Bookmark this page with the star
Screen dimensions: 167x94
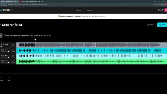point(159,5)
